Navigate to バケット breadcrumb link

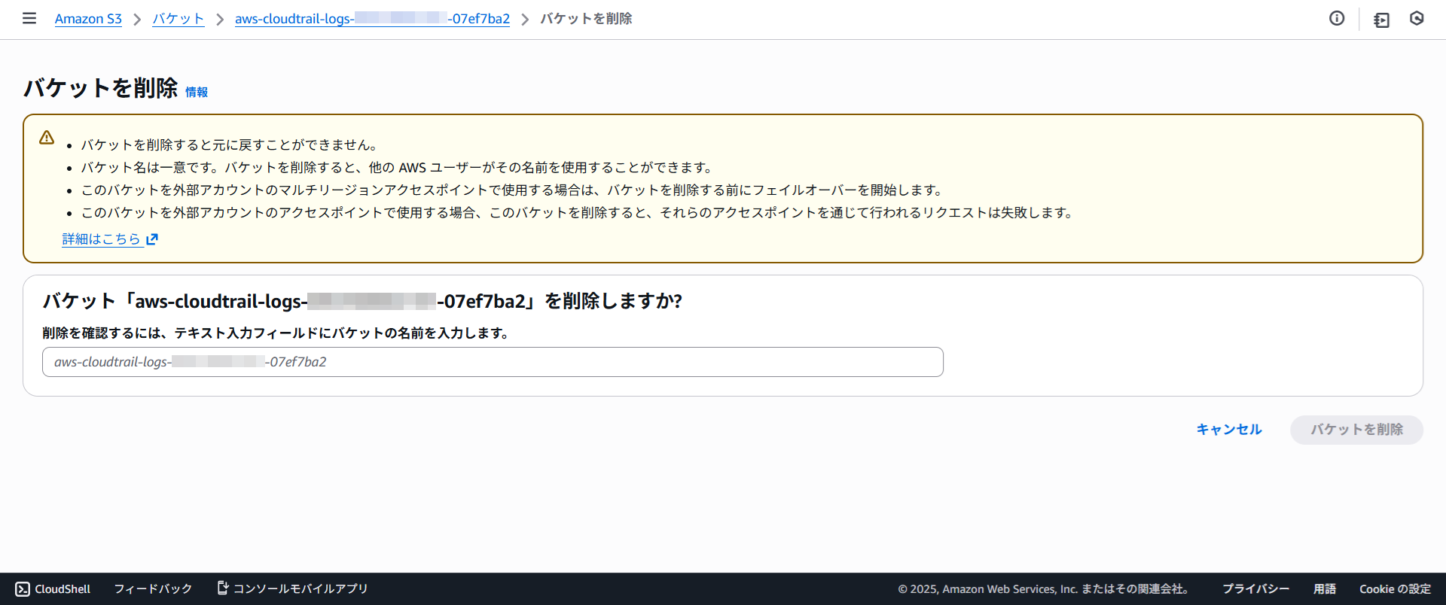(x=178, y=19)
